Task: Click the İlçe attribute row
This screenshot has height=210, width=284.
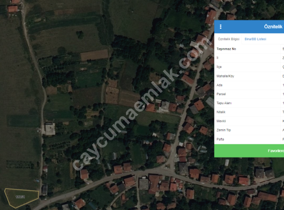Action: pos(249,67)
